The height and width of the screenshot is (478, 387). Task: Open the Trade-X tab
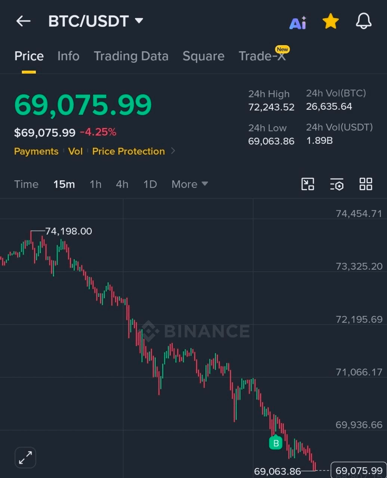262,56
